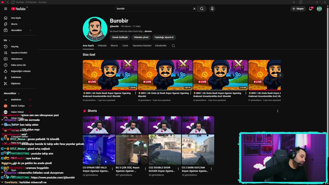Image resolution: width=329 pixels, height=185 pixels.
Task: Open options for 65 görüntüleme video
Action: pyautogui.click(x=135, y=93)
